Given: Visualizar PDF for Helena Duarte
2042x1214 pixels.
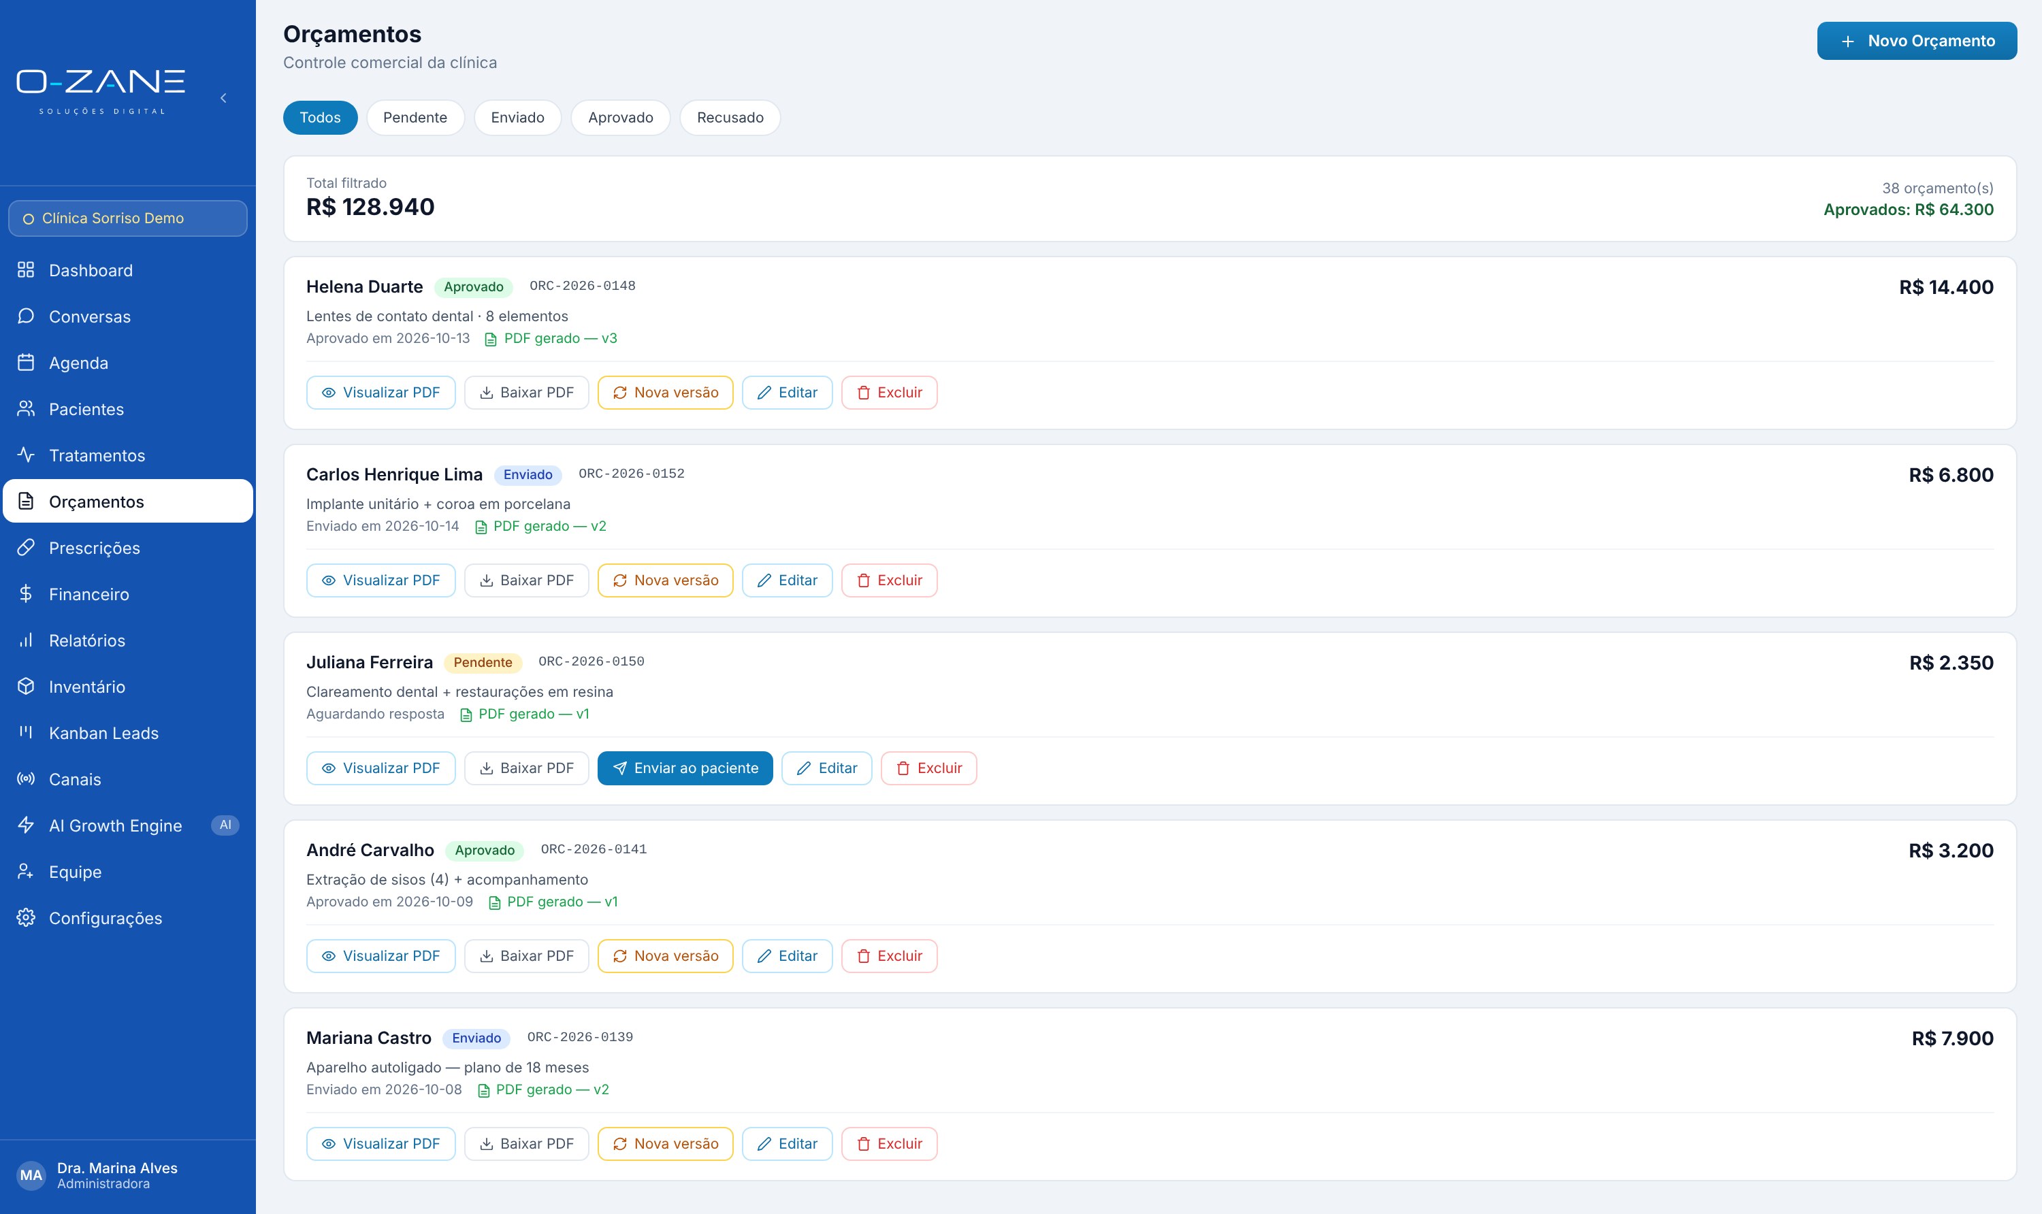Looking at the screenshot, I should click(x=380, y=393).
